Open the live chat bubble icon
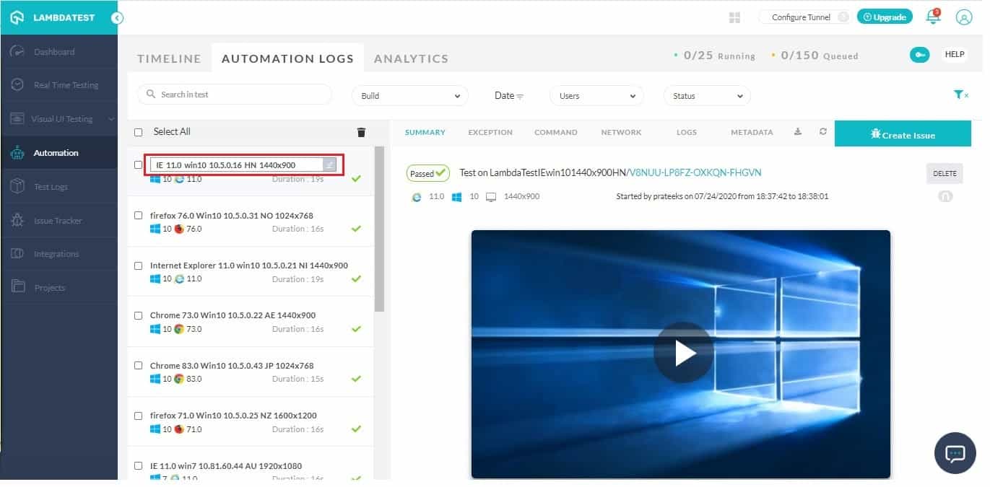The height and width of the screenshot is (487, 990). click(955, 453)
